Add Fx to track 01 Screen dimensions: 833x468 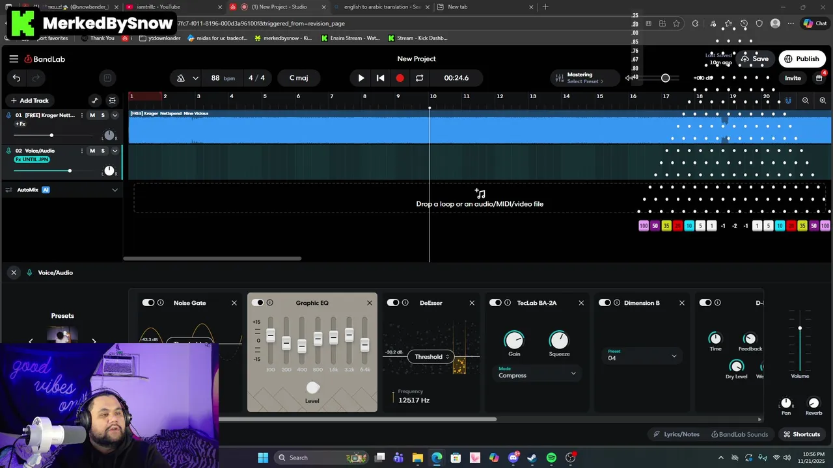[x=20, y=124]
